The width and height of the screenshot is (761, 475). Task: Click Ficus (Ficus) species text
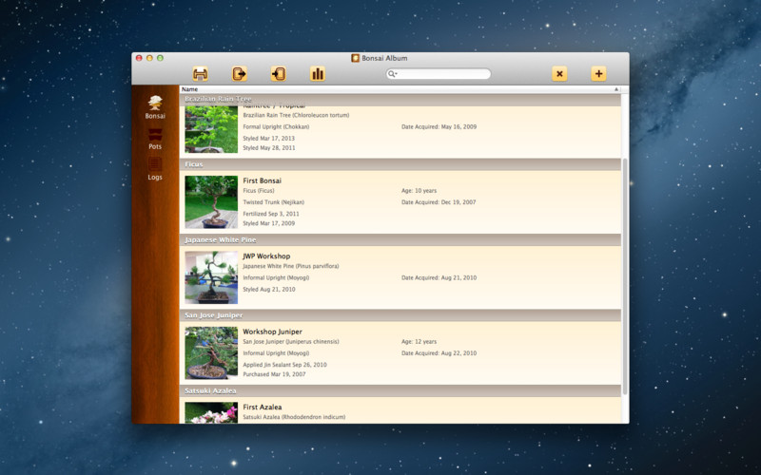pos(258,191)
